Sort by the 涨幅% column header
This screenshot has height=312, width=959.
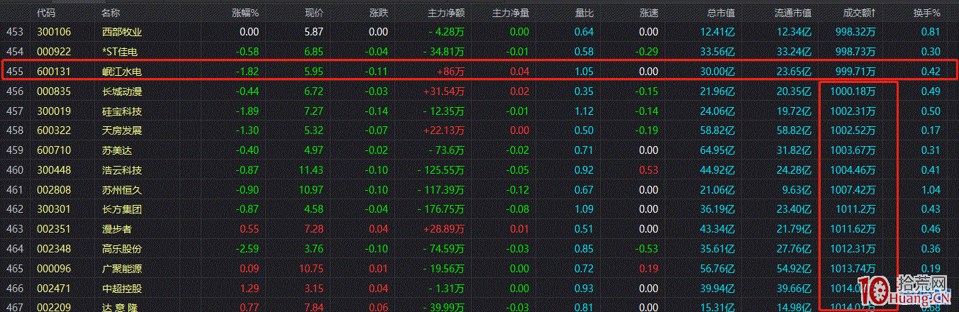coord(245,13)
